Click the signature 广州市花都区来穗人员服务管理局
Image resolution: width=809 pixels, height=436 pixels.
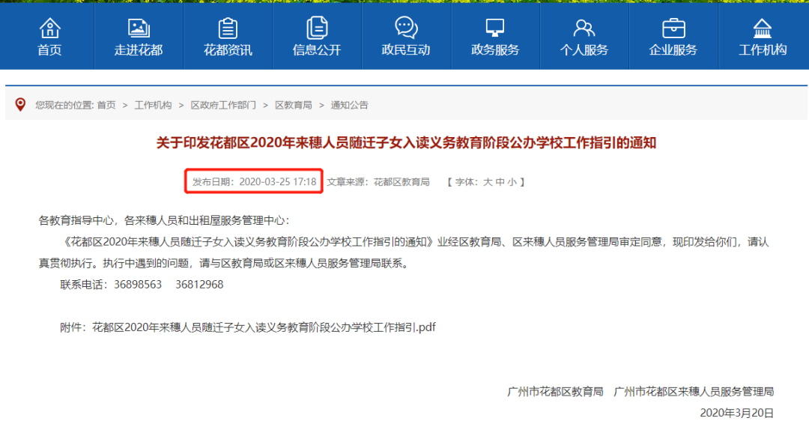694,392
